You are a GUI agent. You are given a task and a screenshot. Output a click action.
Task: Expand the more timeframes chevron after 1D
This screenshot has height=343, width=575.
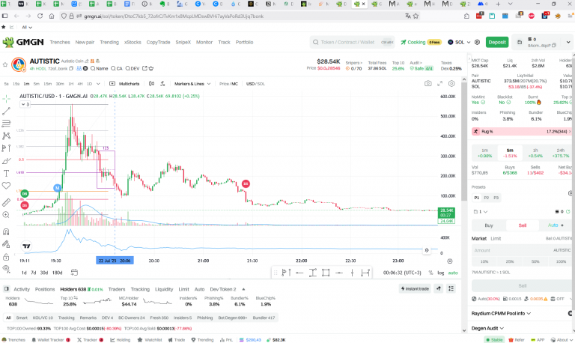pos(98,84)
